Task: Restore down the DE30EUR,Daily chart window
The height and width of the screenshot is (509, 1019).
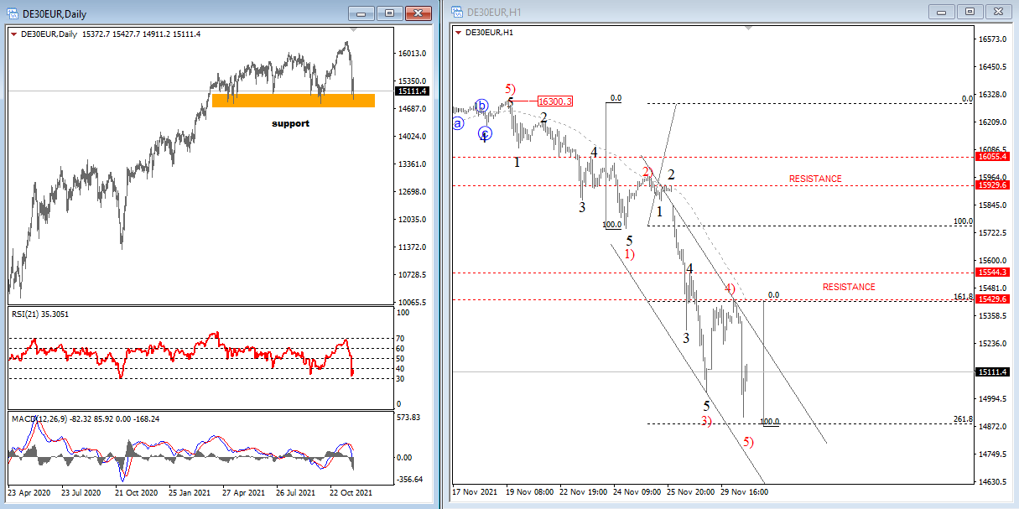Action: point(390,13)
